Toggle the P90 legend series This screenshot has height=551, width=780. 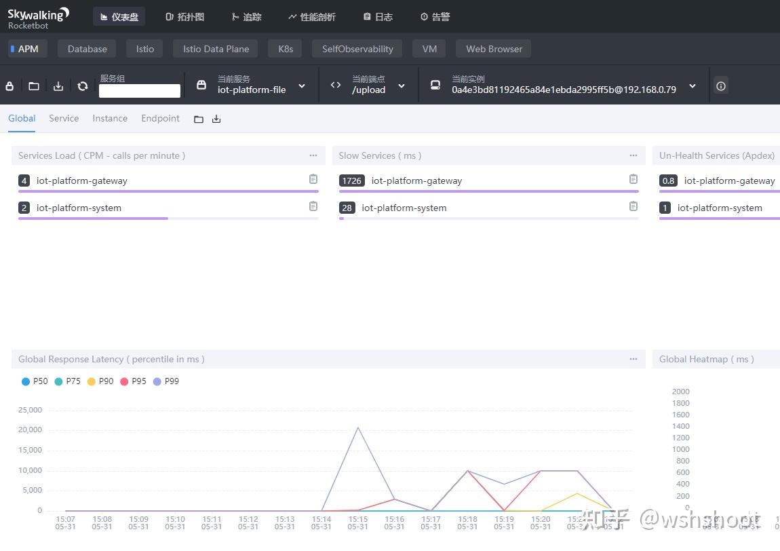tap(100, 381)
